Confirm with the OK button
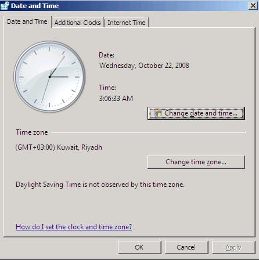The image size is (259, 260). coord(139,247)
